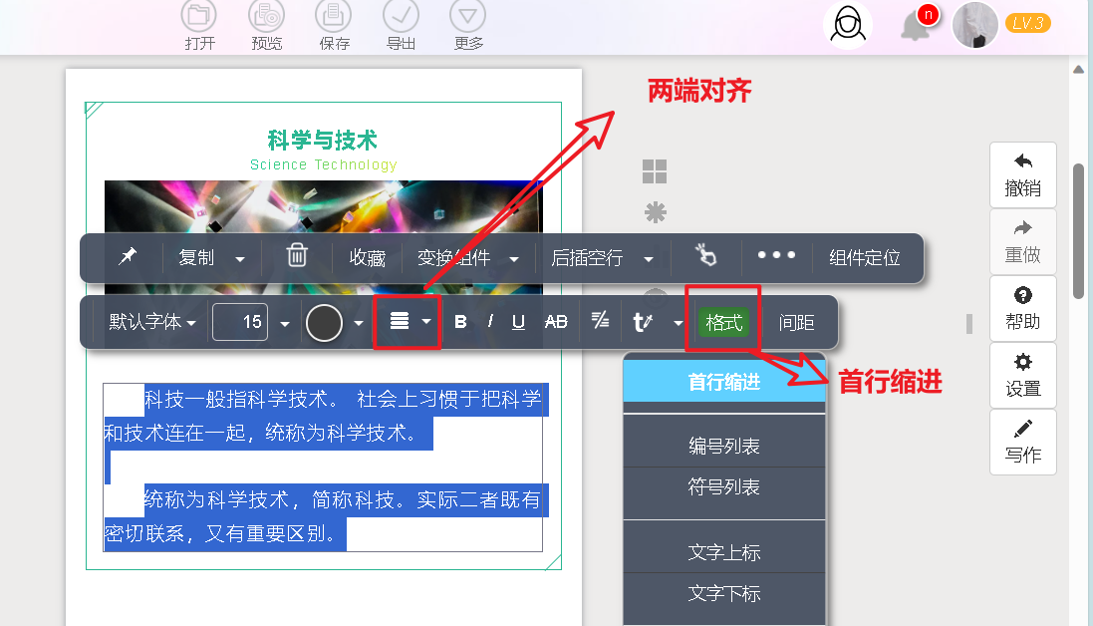This screenshot has width=1093, height=626.
Task: Click the 保存 save icon
Action: [333, 15]
